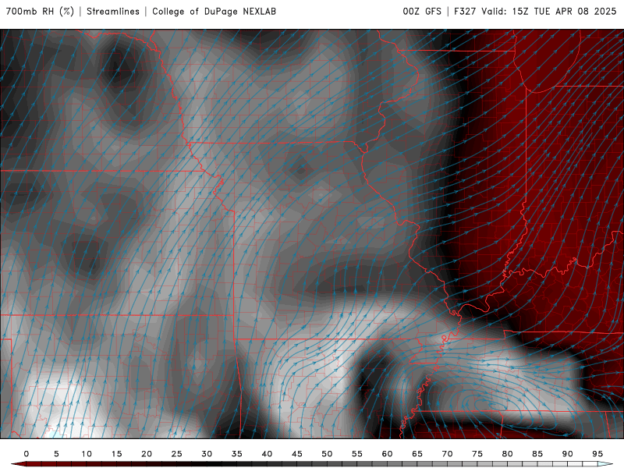This screenshot has height=468, width=624.
Task: Click the 30 label on the RH scale
Action: 207,454
